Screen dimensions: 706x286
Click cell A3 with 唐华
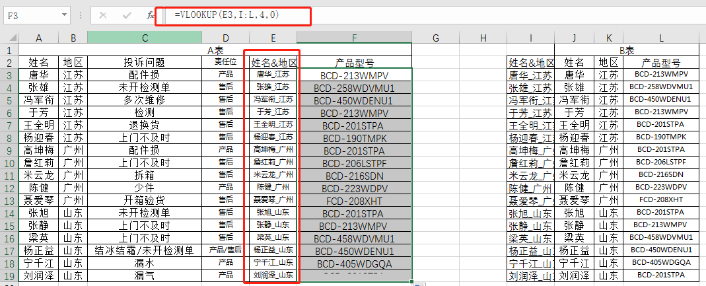click(x=39, y=75)
